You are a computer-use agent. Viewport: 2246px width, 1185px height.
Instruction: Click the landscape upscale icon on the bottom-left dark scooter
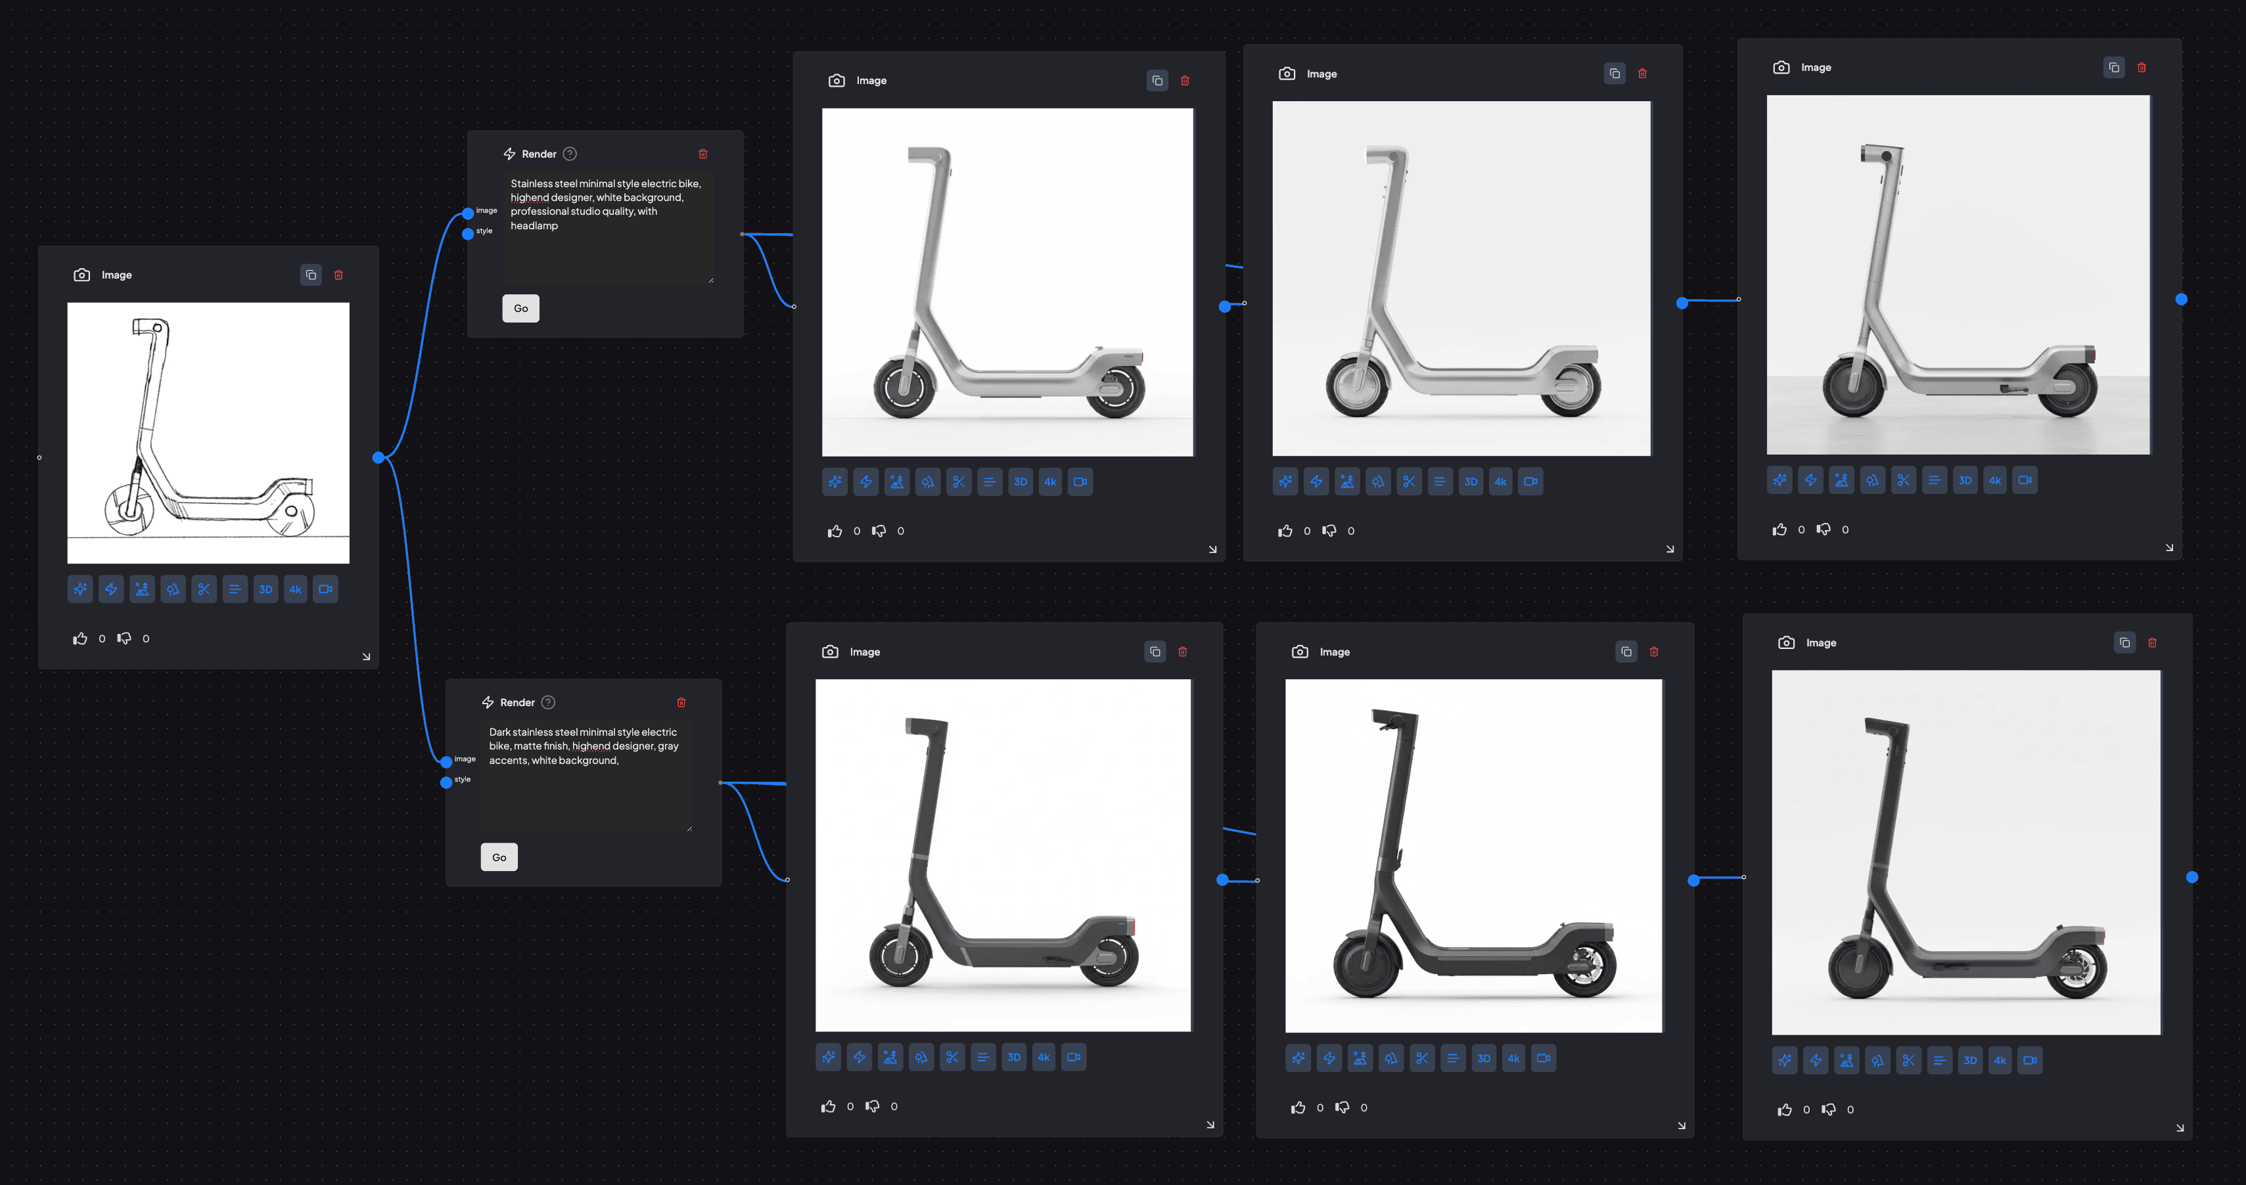point(890,1057)
